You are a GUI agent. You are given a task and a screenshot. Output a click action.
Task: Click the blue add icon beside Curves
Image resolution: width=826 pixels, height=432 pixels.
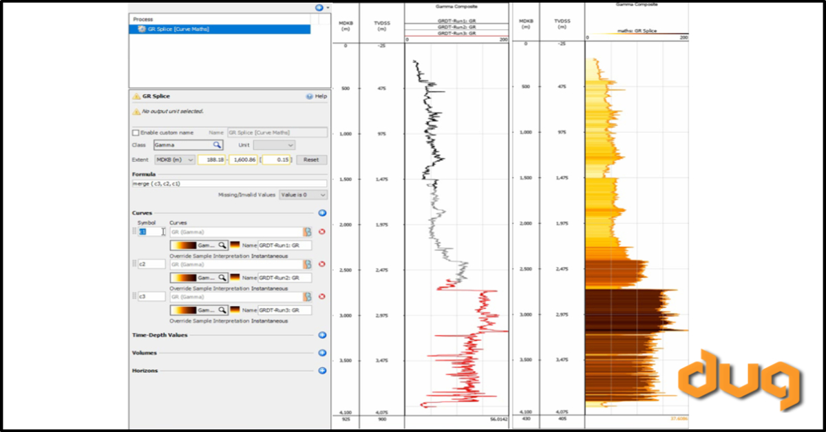tap(322, 213)
